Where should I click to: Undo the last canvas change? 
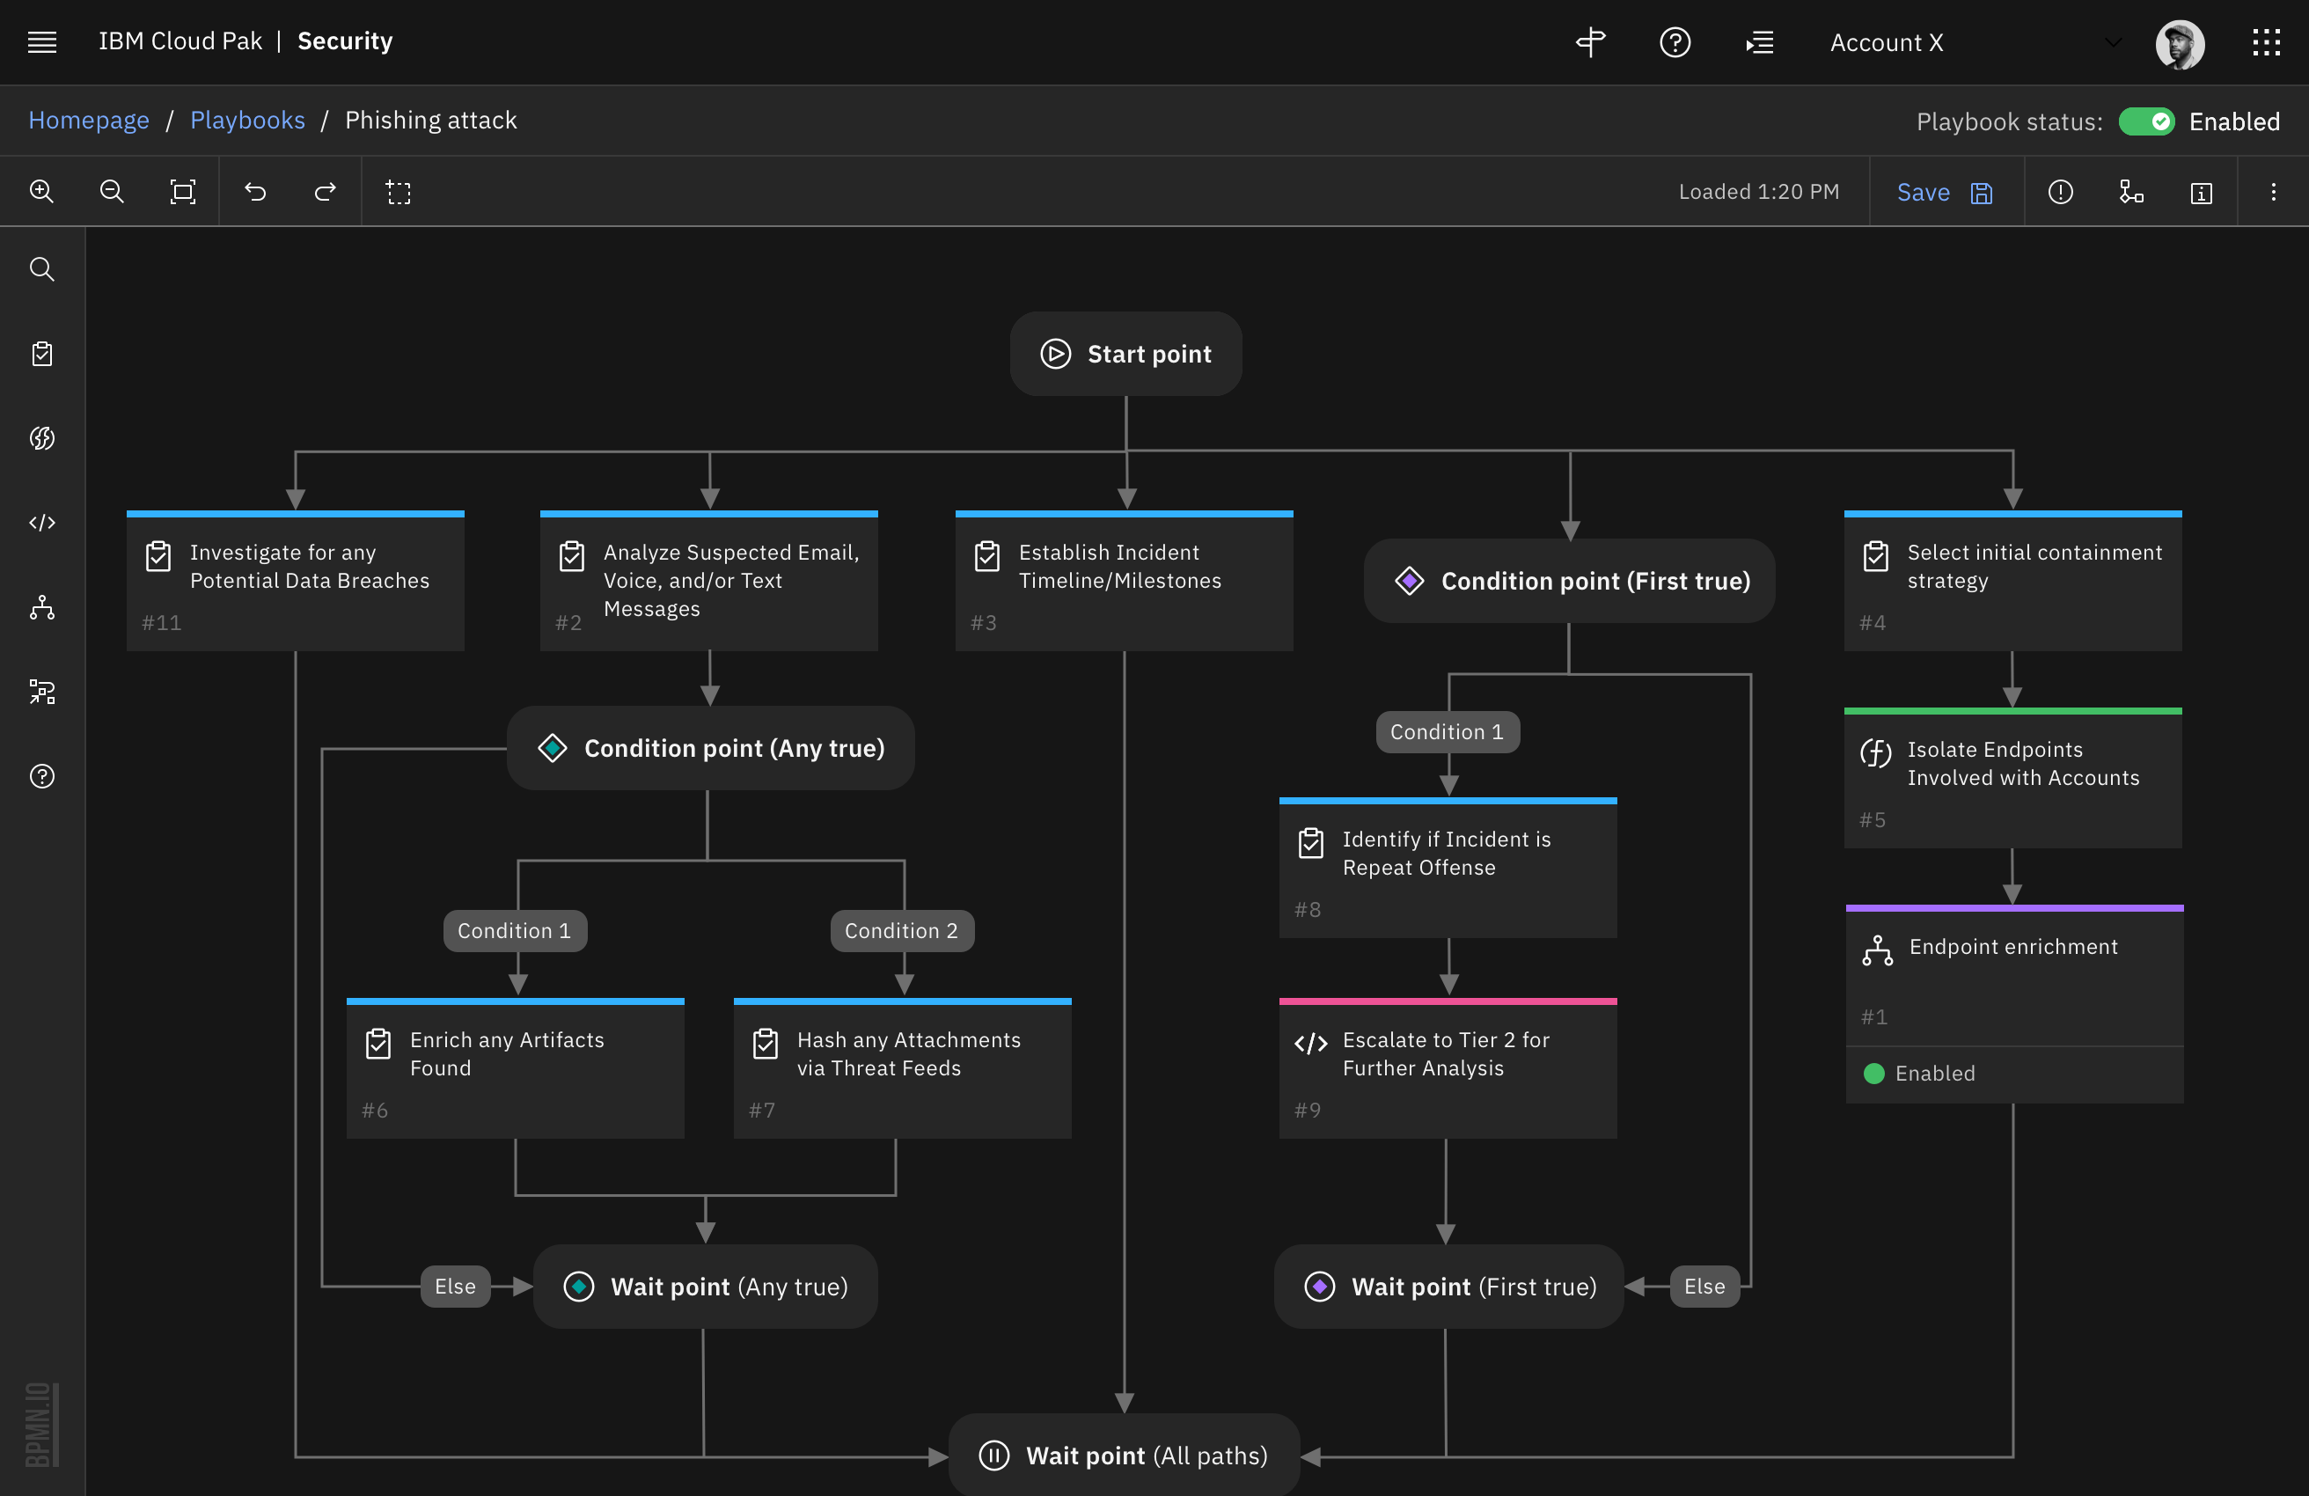[x=255, y=192]
